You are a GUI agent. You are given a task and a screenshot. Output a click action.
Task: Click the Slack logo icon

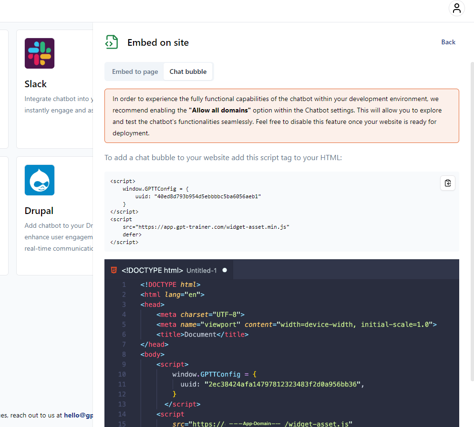point(40,53)
